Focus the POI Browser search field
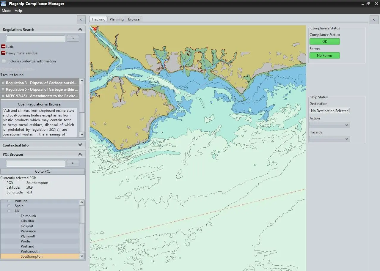This screenshot has height=271, width=380. 36,163
